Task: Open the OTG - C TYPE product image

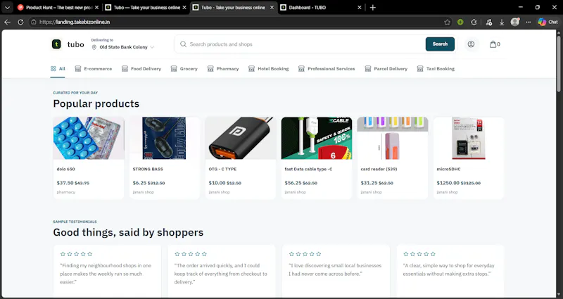Action: [x=241, y=138]
